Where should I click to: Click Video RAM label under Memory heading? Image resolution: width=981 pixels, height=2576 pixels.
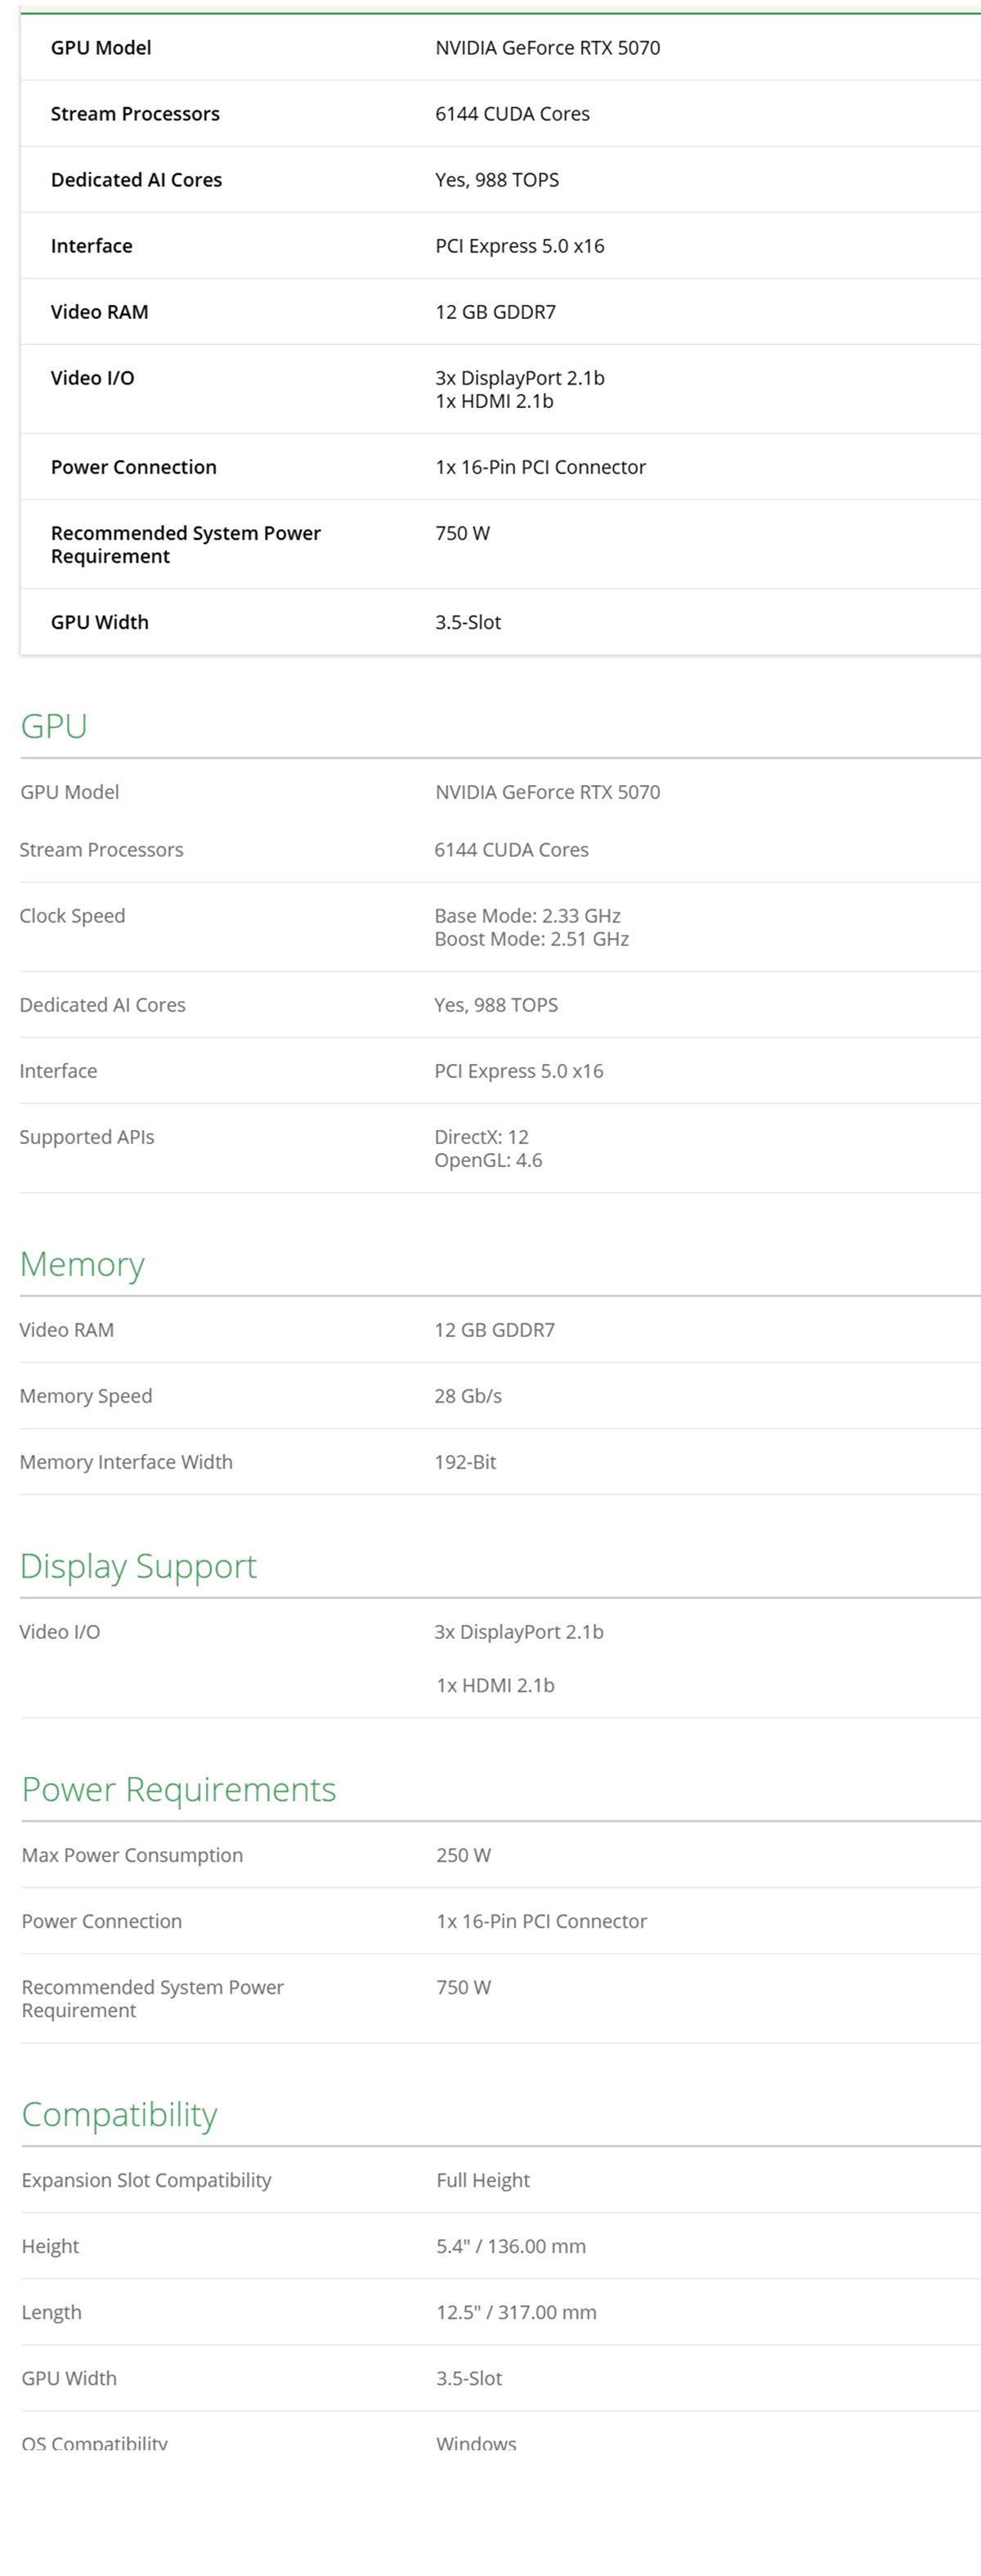[67, 1330]
